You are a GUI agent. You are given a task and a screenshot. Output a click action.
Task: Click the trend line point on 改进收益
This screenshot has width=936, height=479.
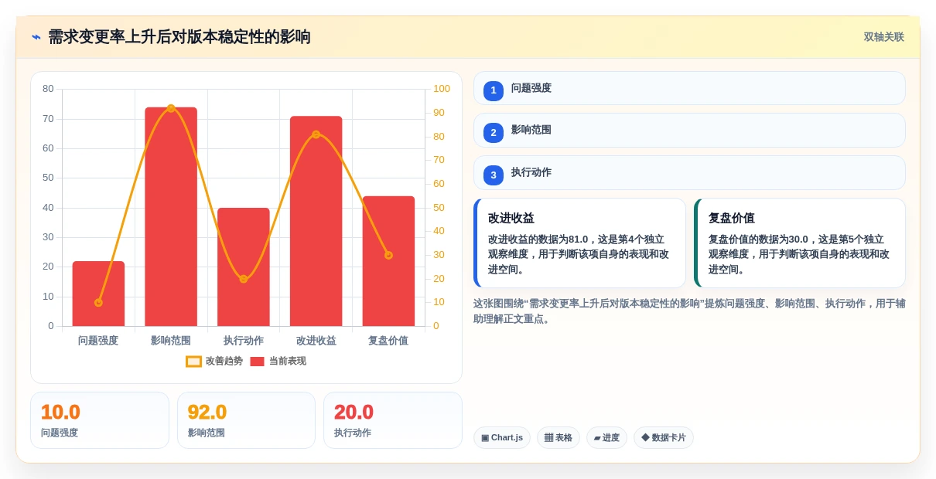316,134
